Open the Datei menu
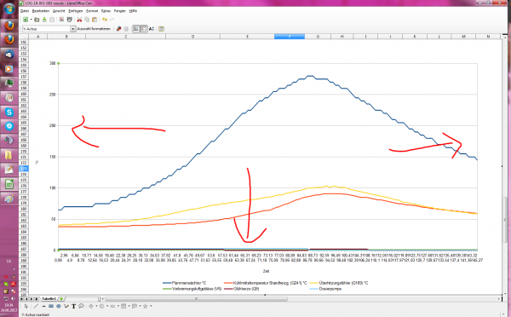 pos(25,11)
